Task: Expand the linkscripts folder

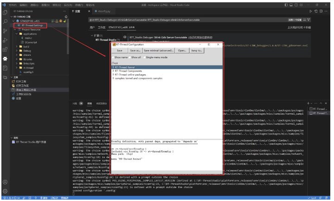Action: [x=17, y=63]
